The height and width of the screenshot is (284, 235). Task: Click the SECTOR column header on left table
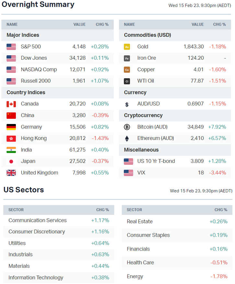tap(16, 210)
